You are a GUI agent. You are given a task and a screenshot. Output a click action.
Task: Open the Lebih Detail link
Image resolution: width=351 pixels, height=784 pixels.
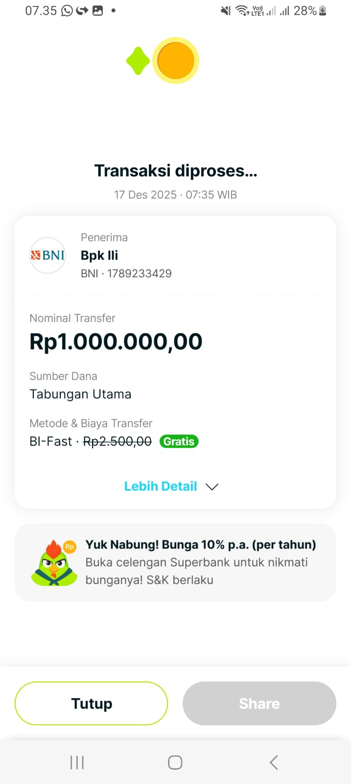161,487
